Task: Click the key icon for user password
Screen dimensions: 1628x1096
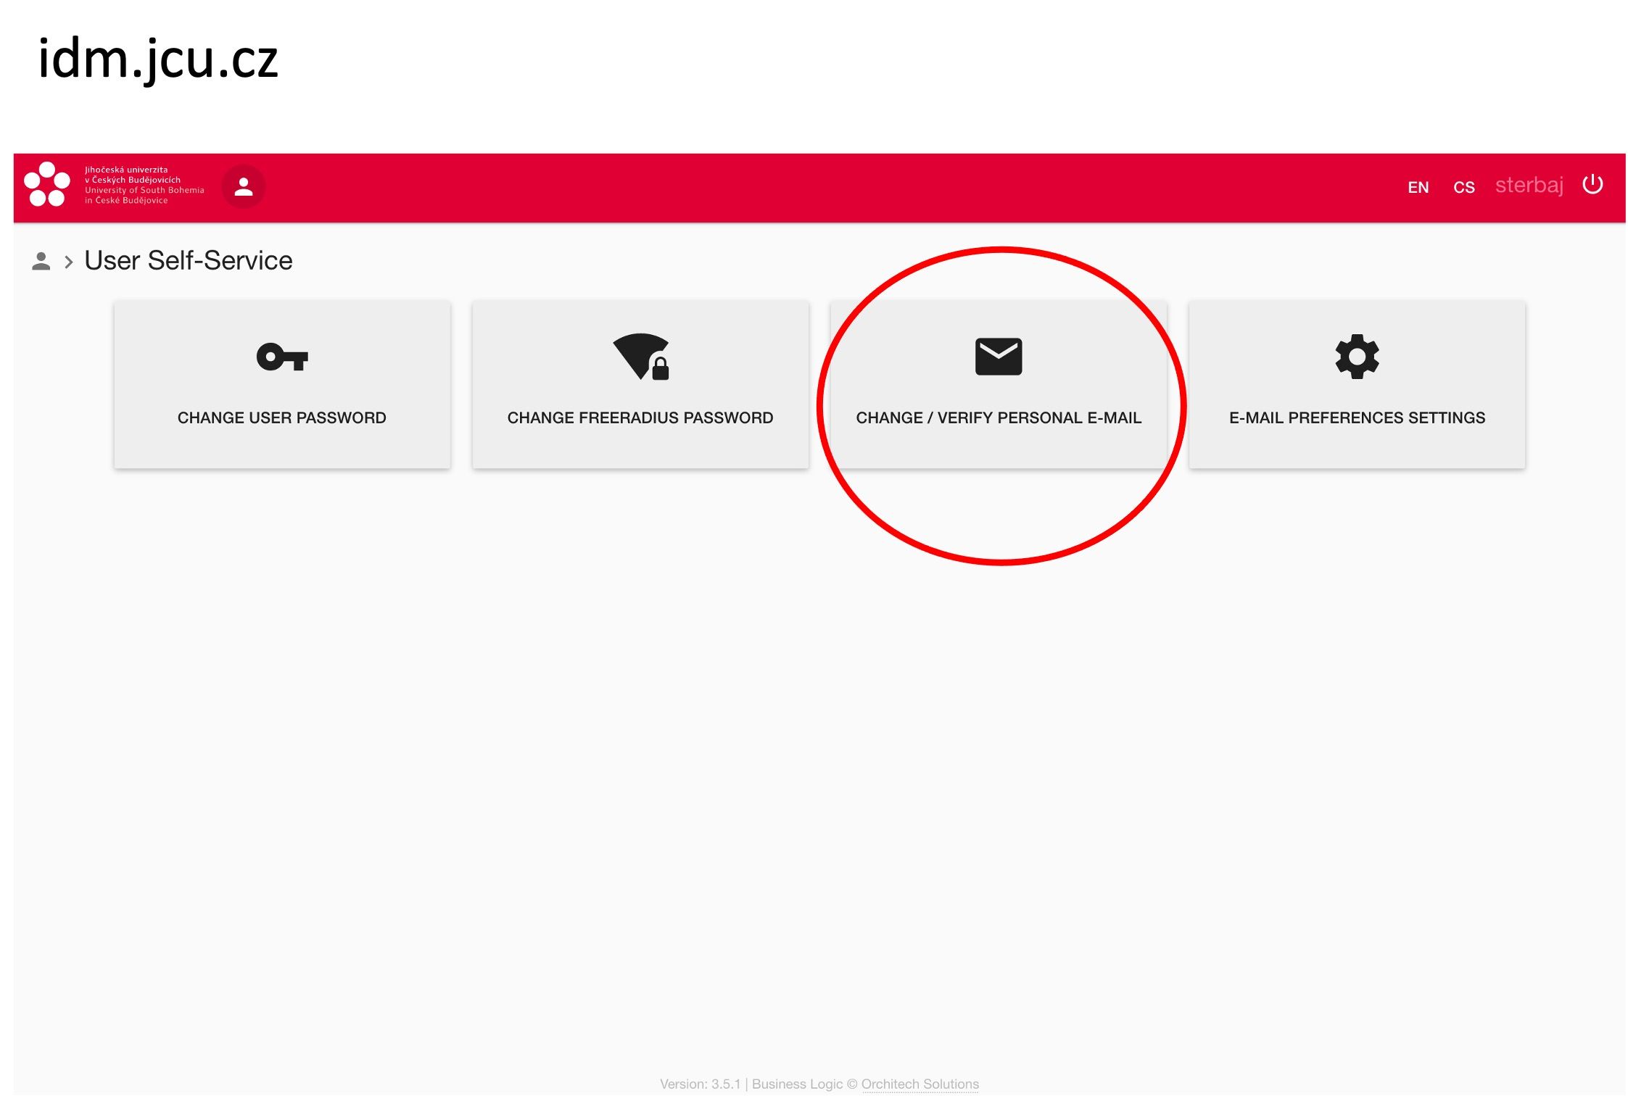Action: click(x=282, y=357)
